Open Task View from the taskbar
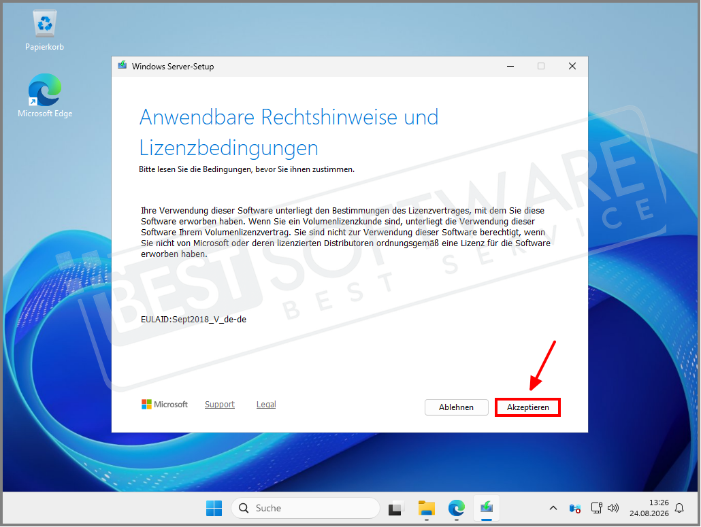 click(x=395, y=508)
